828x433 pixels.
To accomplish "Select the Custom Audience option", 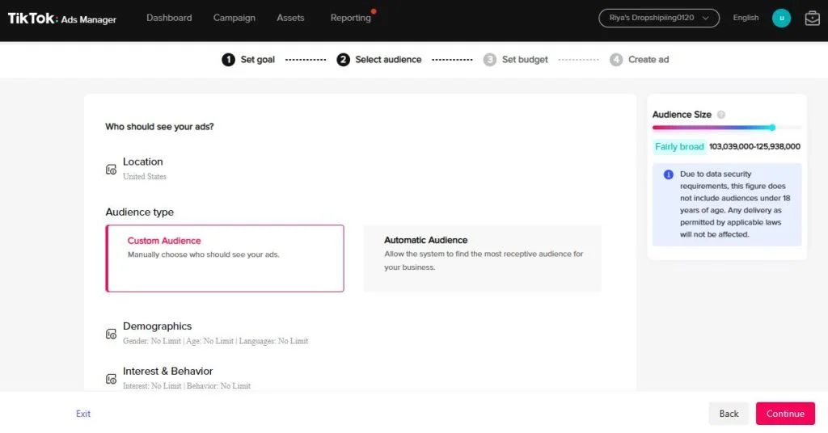I will point(225,258).
